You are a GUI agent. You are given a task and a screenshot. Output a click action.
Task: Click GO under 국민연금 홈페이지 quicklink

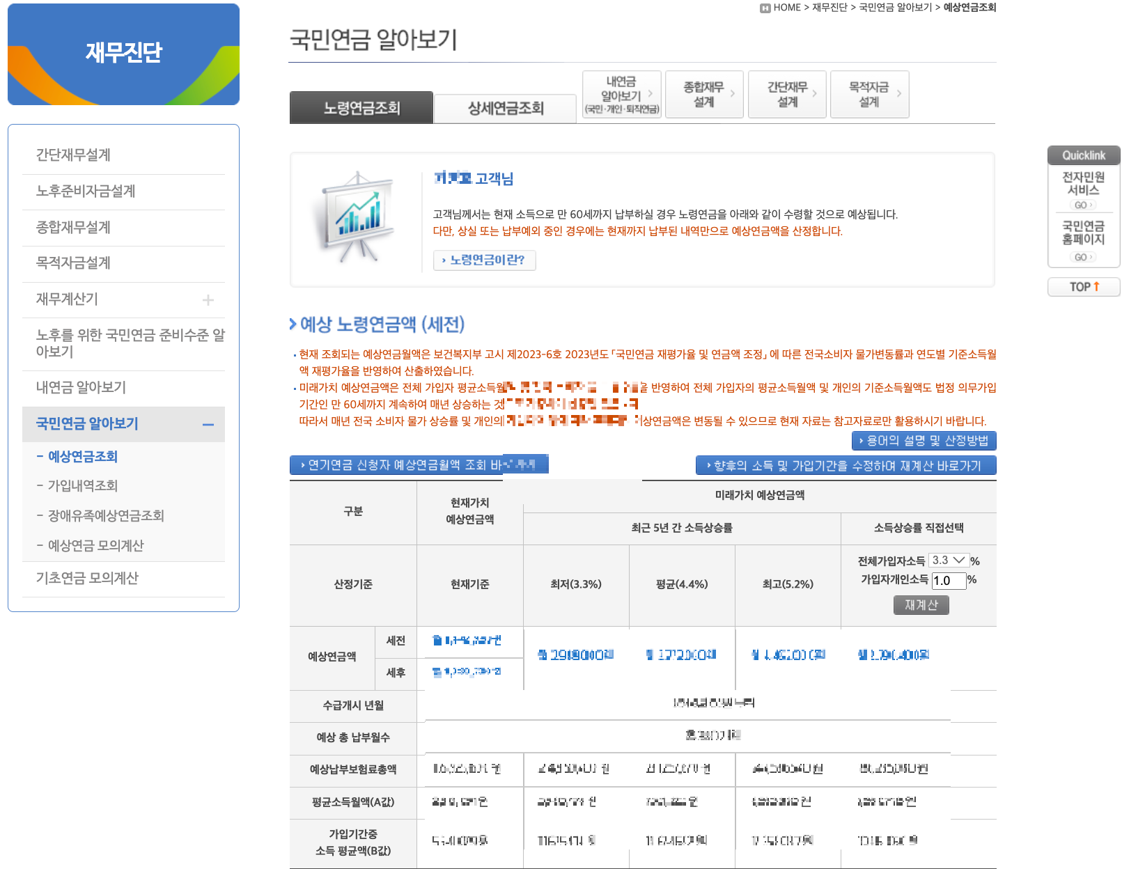[1083, 256]
